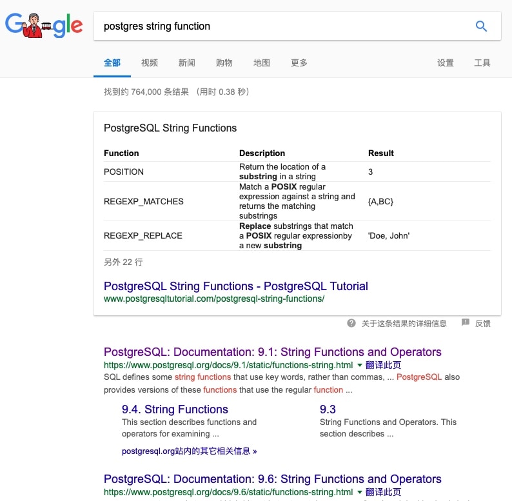Open PostgreSQL Tutorial String Functions link
The height and width of the screenshot is (501, 512).
click(x=236, y=286)
